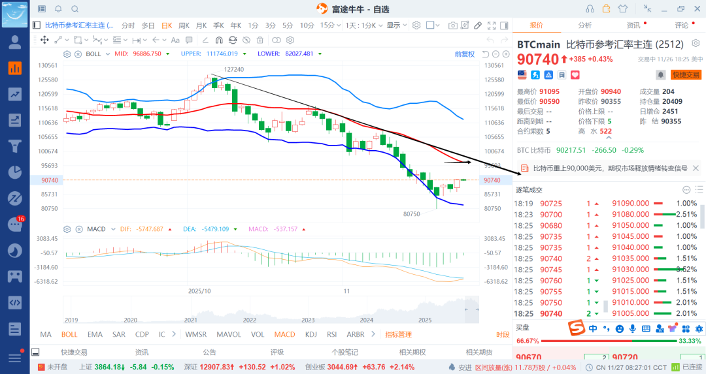
Task: Open the account profile sidebar icon
Action: pyautogui.click(x=15, y=42)
